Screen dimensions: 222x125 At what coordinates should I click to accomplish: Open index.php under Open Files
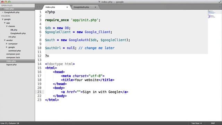(9, 9)
